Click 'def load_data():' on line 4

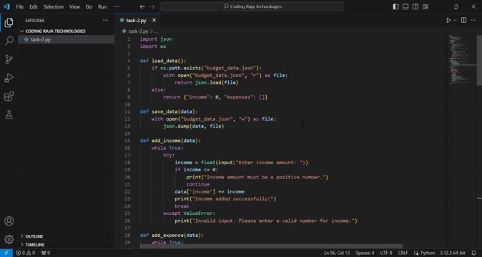coord(163,61)
